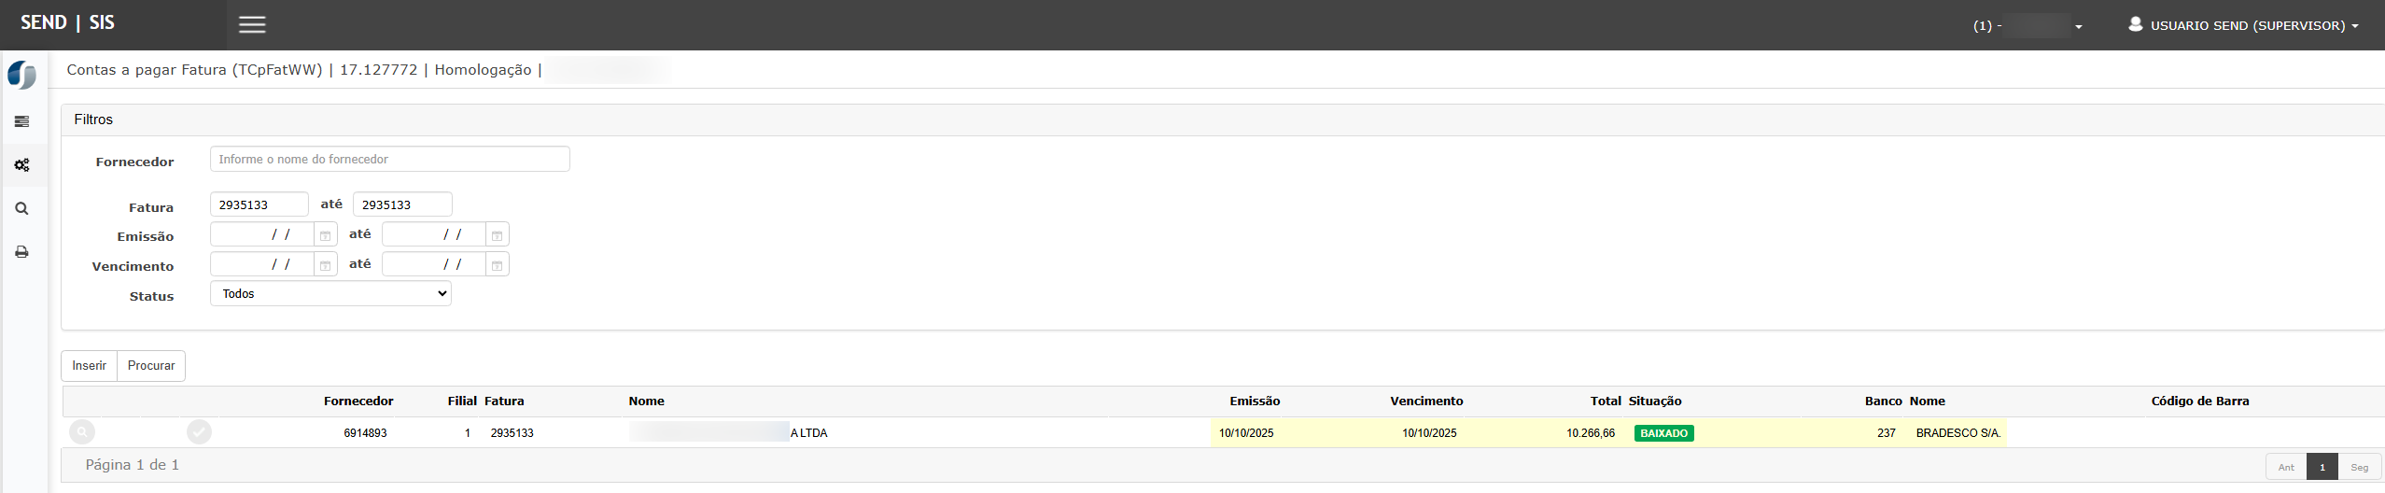This screenshot has width=2385, height=493.
Task: Go to previous page with Ant
Action: [2286, 467]
